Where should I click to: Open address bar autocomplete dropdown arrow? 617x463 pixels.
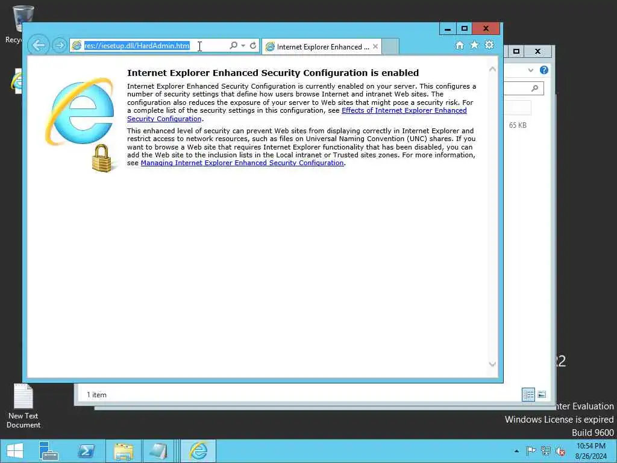click(x=243, y=46)
